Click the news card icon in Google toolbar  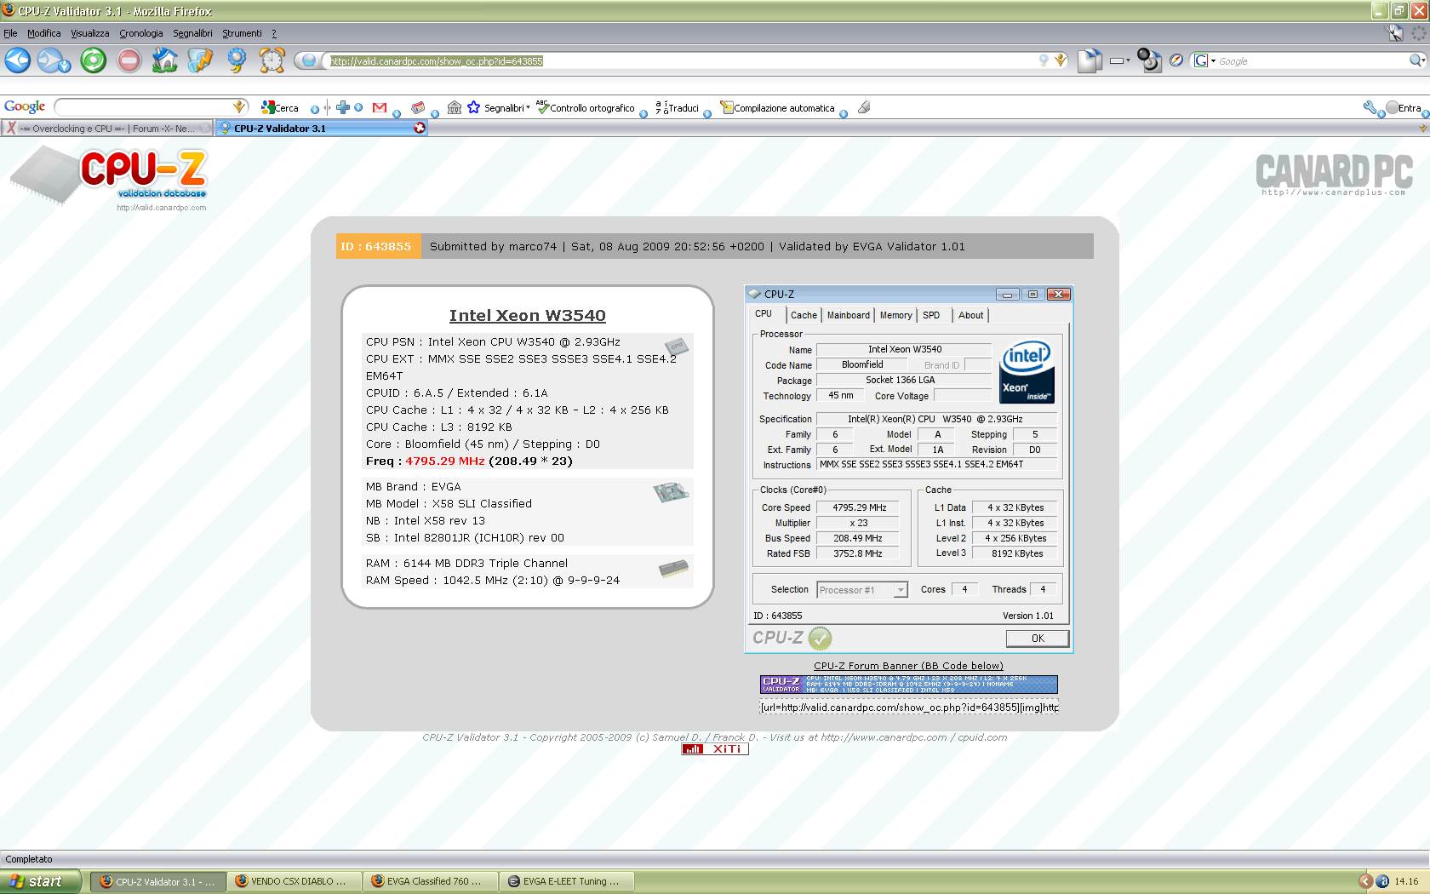pyautogui.click(x=418, y=107)
